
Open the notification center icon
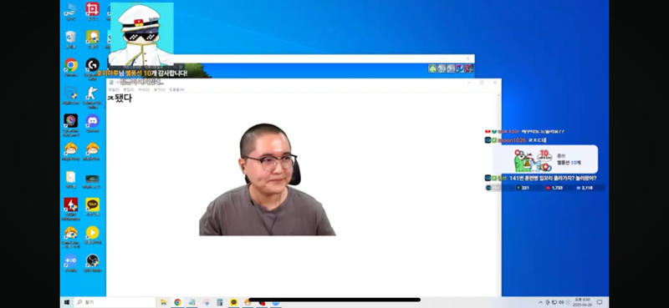(x=600, y=302)
